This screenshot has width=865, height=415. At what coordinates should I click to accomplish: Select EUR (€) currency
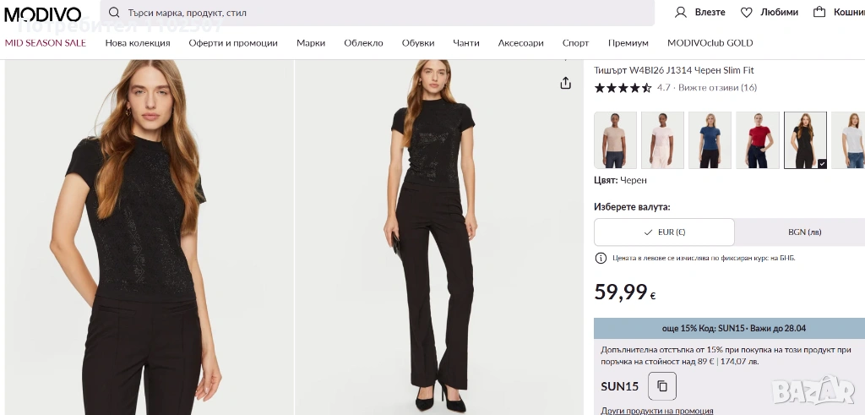pyautogui.click(x=664, y=232)
